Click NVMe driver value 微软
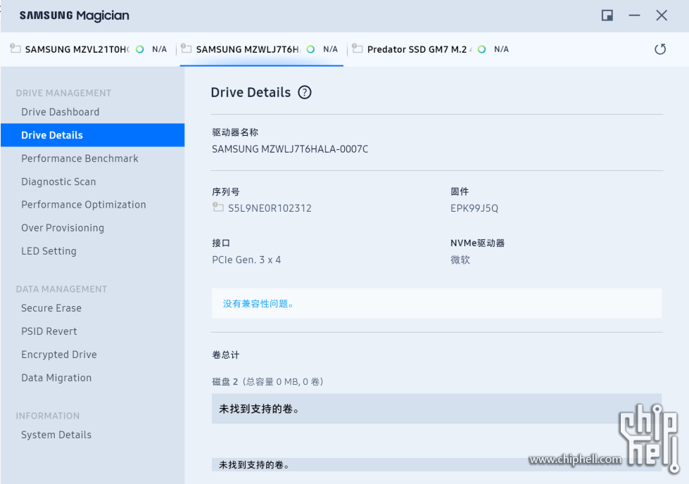 coord(460,260)
